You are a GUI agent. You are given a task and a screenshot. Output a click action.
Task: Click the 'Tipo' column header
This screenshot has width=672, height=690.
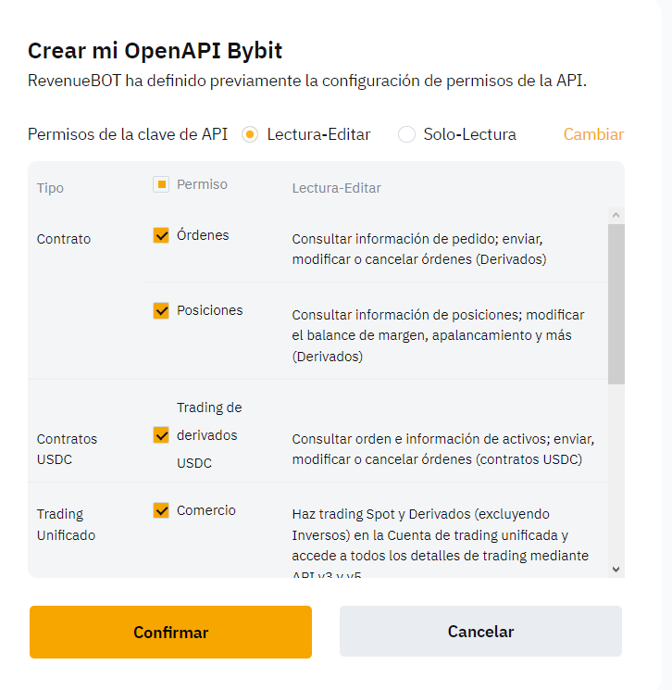click(50, 188)
